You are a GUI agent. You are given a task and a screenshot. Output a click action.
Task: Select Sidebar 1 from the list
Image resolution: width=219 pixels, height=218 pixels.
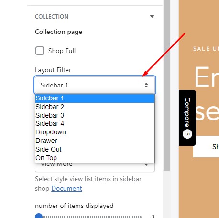point(95,98)
